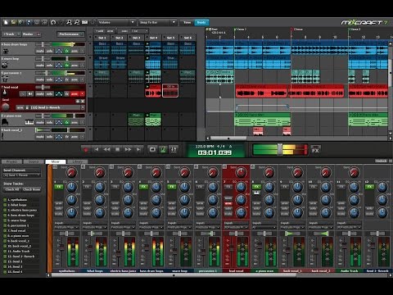
Task: Toggle the Audio Track checkbox in Show Tracks list
Action: coord(5,251)
